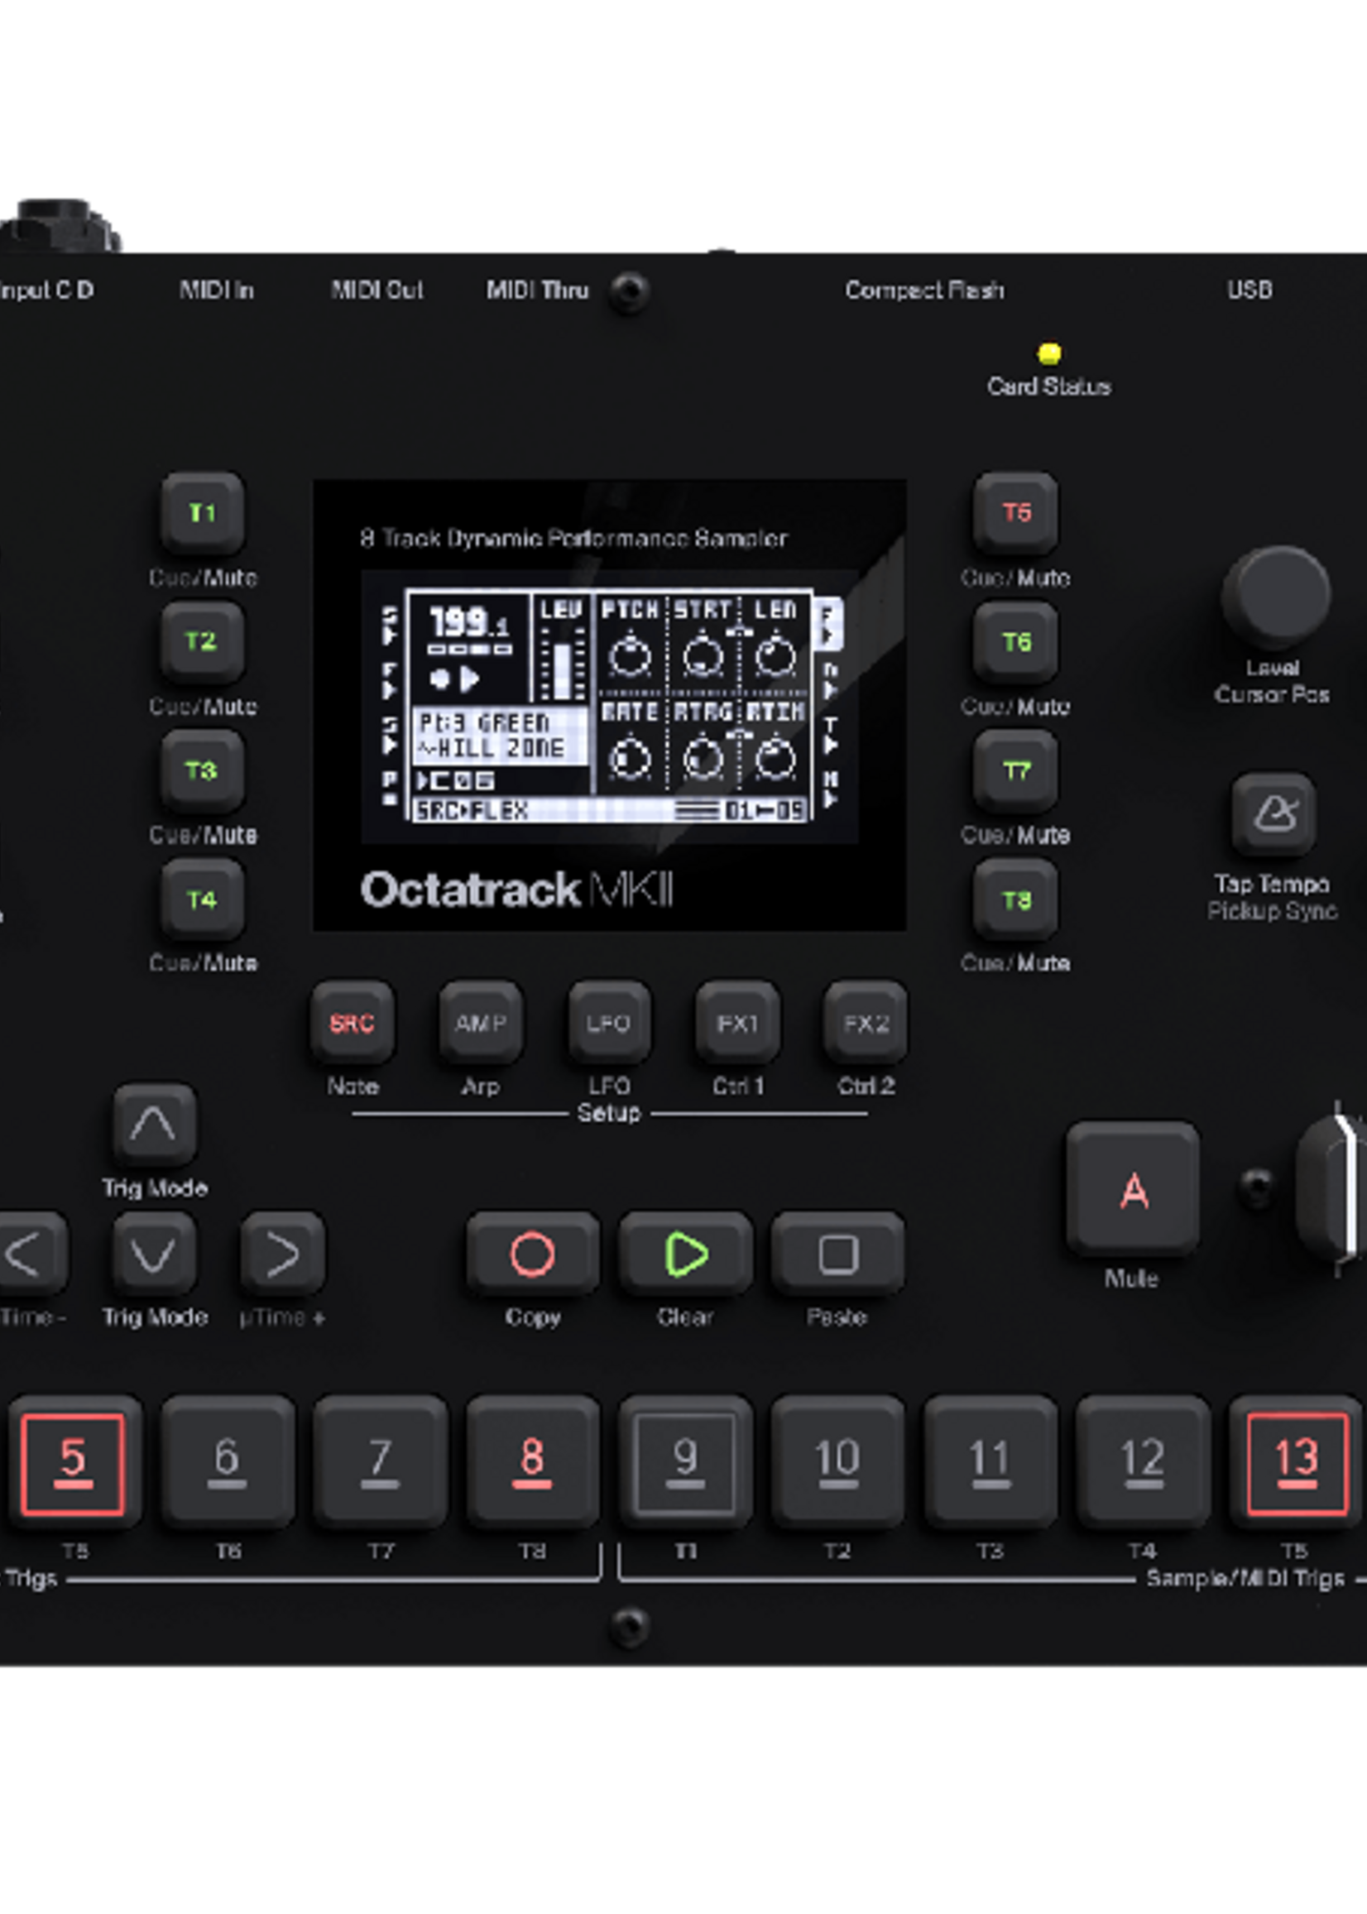This screenshot has height=1914, width=1367.
Task: Click the MIDI Out label
Action: click(x=377, y=290)
